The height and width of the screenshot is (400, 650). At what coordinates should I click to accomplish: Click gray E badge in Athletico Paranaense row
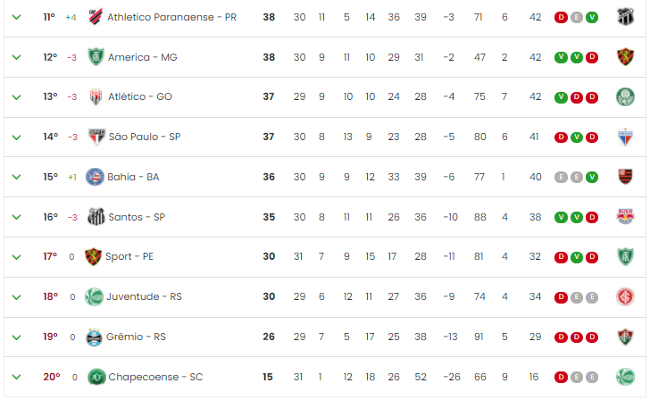click(x=577, y=17)
